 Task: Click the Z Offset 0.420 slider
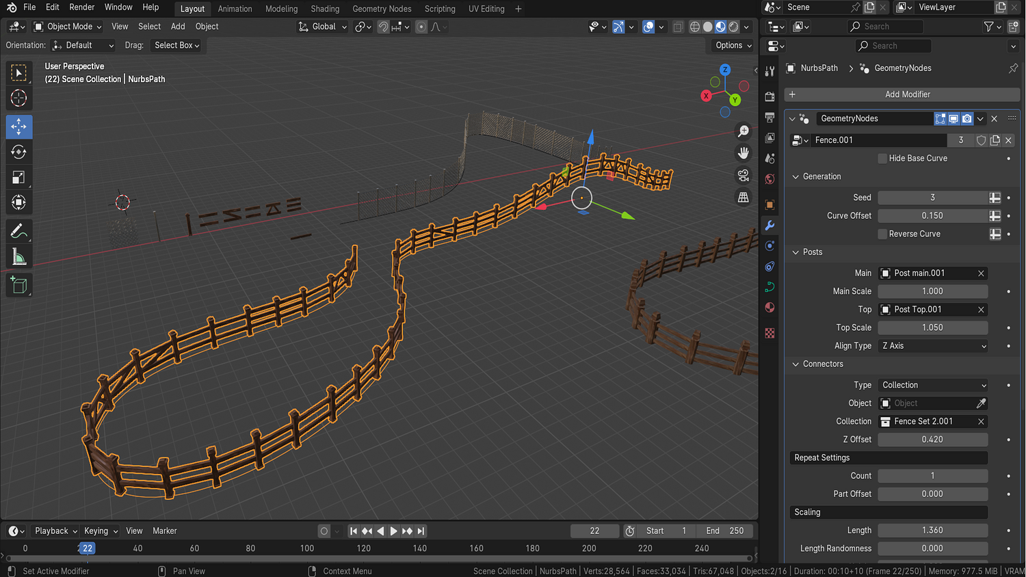[x=933, y=440]
